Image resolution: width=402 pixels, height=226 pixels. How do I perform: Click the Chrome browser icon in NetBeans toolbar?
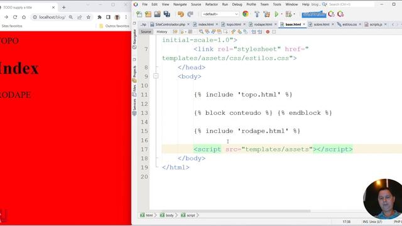tap(246, 14)
